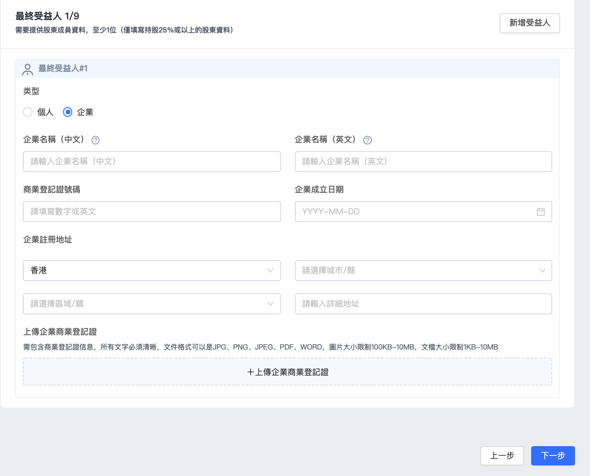Open the calendar icon in 企業成立日期 field
Screen dimensions: 590x476
point(541,212)
